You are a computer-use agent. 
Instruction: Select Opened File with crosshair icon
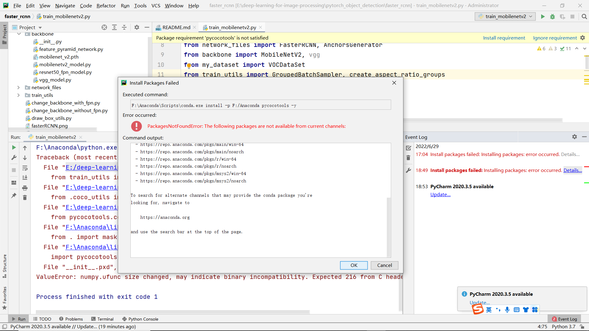click(x=104, y=27)
